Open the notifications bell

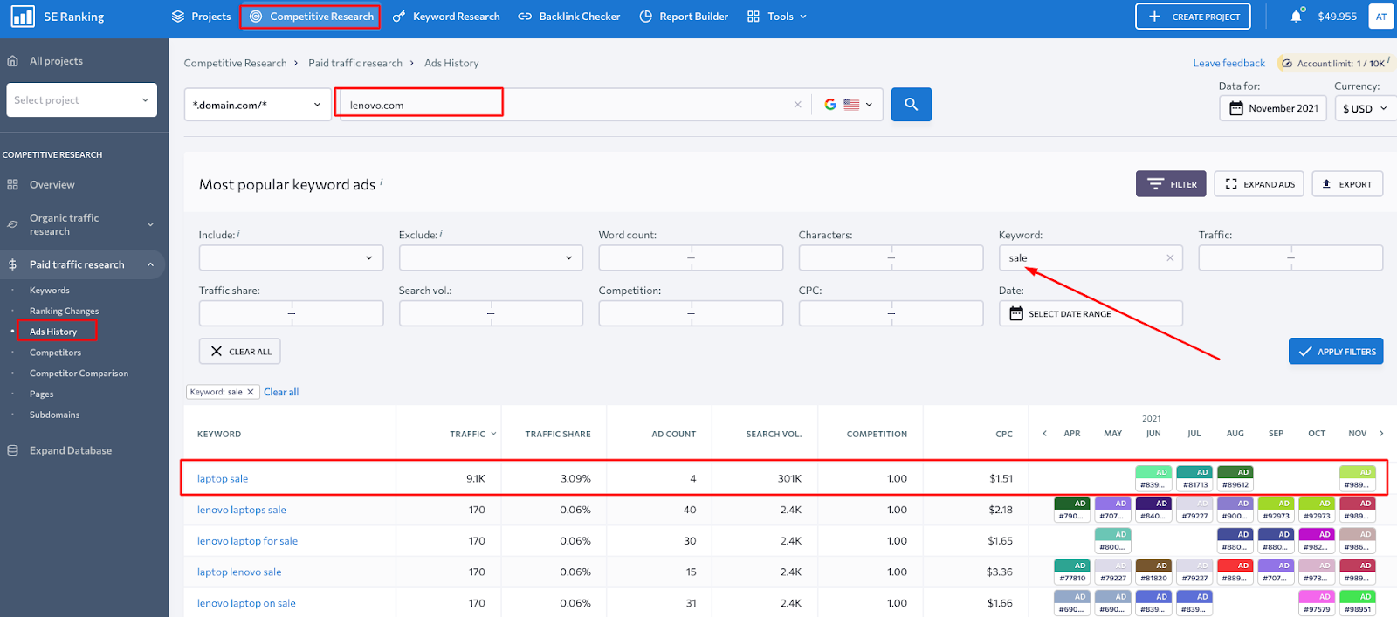(1297, 17)
